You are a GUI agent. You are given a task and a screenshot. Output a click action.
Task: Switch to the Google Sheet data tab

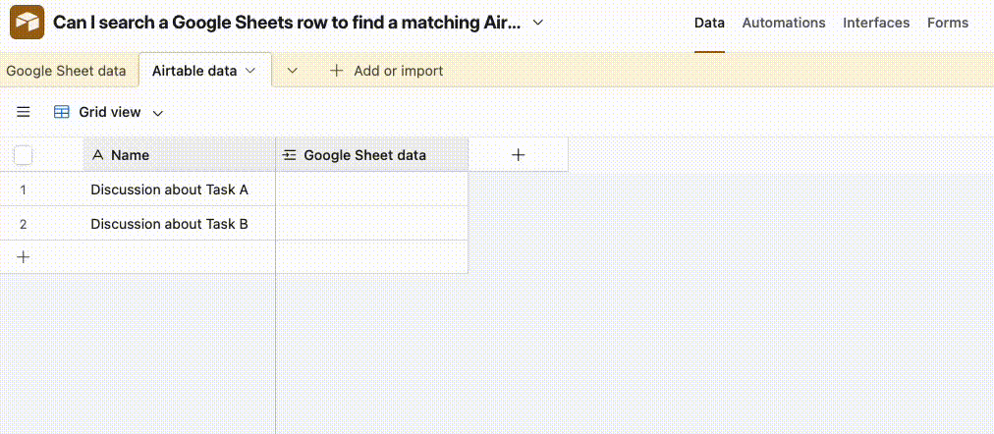point(66,71)
